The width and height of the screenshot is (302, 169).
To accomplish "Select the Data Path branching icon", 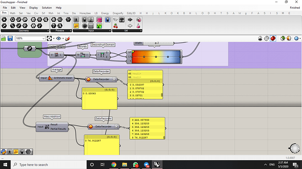I will click(68, 20).
